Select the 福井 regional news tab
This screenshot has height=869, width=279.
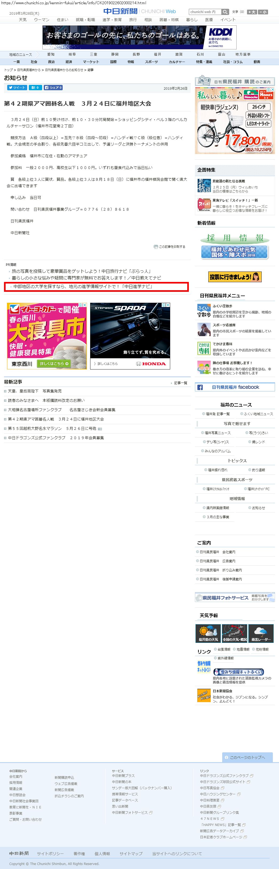click(157, 54)
